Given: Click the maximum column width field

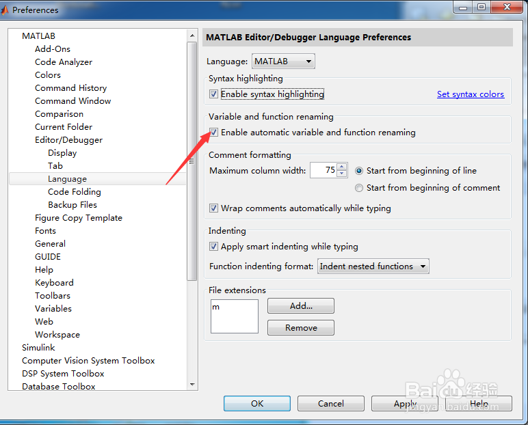Looking at the screenshot, I should point(324,170).
